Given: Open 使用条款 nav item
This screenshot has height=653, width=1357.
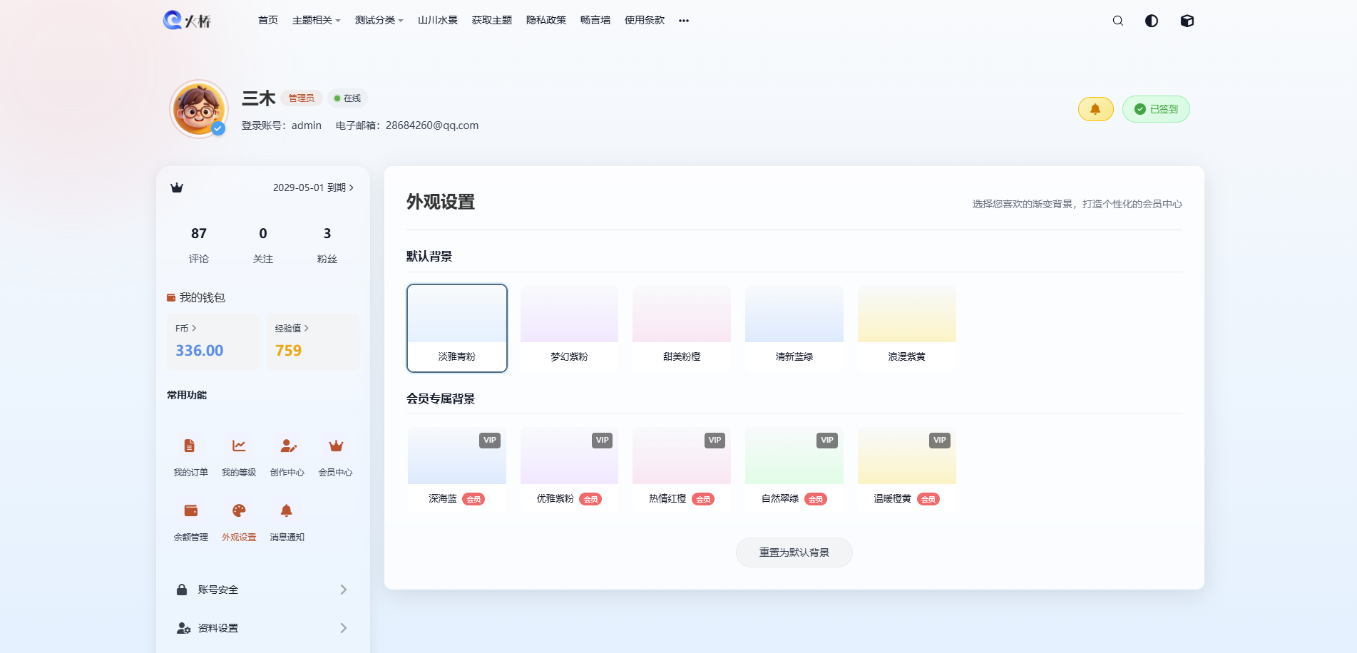Looking at the screenshot, I should coord(645,21).
